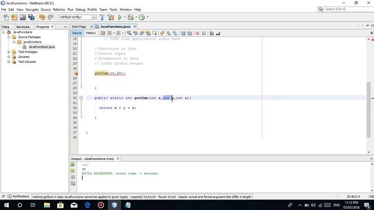This screenshot has height=210, width=374.
Task: Open File Explorer from the taskbar
Action: pyautogui.click(x=47, y=205)
